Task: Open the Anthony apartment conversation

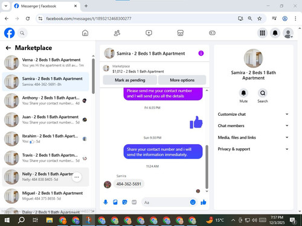Action: [x=46, y=101]
